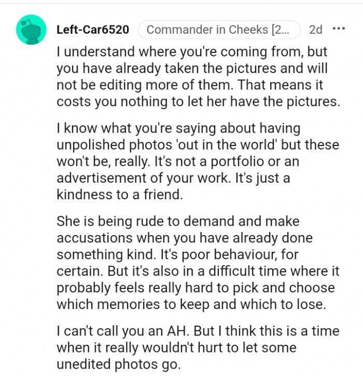
Task: Open the comment's three-dot options menu
Action: point(339,29)
